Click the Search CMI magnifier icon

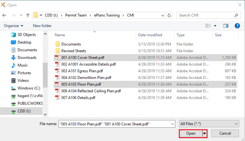pos(236,15)
